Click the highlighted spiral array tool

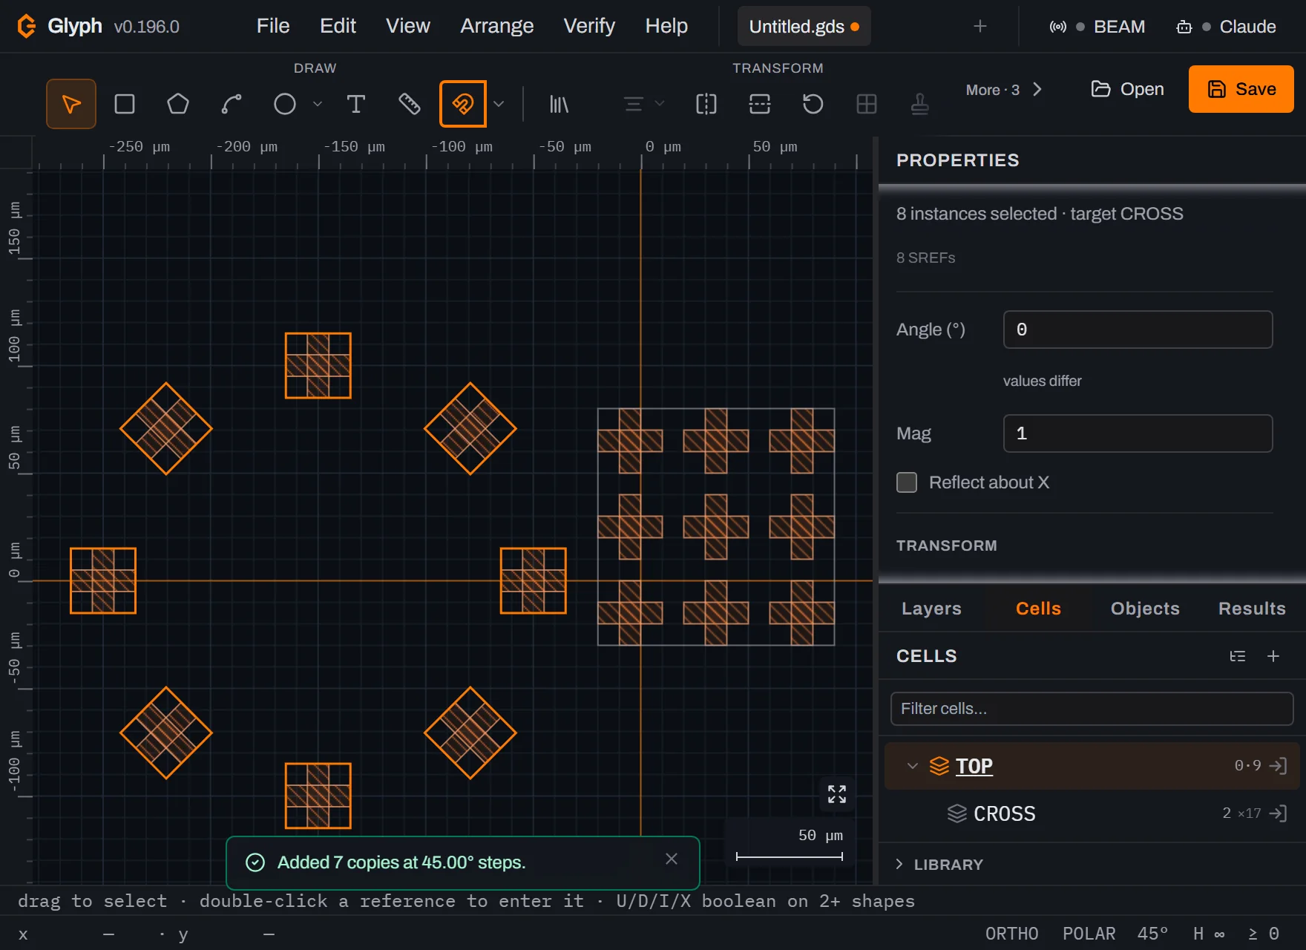click(463, 104)
